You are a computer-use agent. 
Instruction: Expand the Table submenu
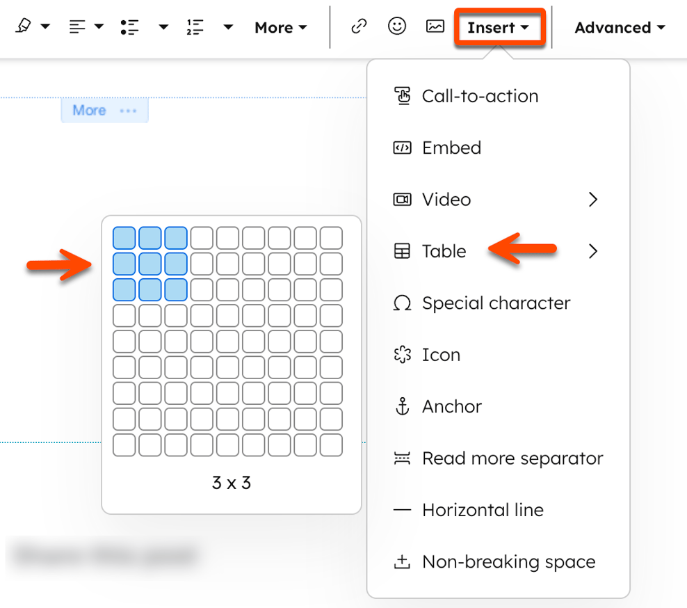point(444,251)
